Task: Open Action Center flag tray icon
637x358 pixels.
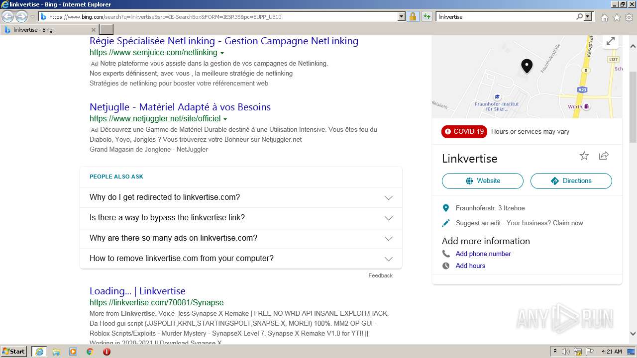Action: point(589,352)
